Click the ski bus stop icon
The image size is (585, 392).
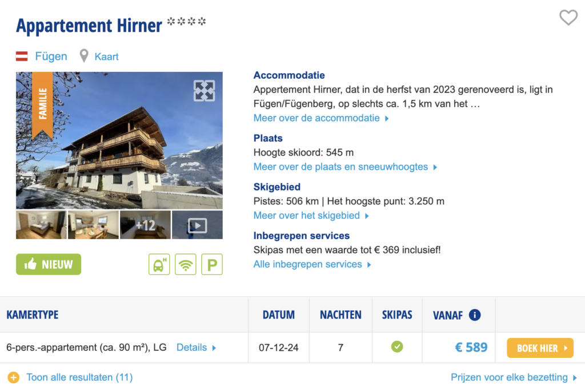[x=159, y=264]
